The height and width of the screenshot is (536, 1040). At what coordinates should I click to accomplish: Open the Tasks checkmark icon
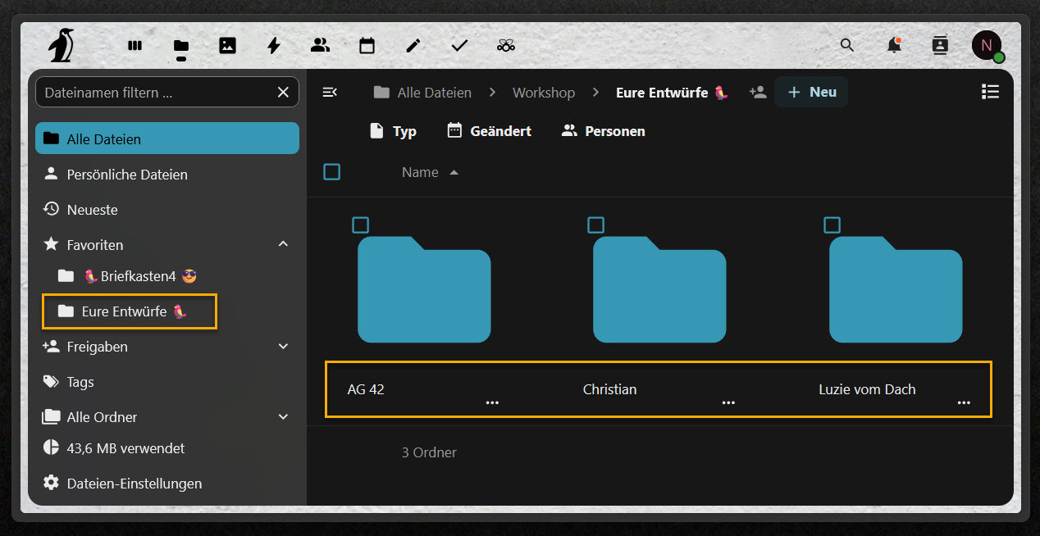pos(459,46)
